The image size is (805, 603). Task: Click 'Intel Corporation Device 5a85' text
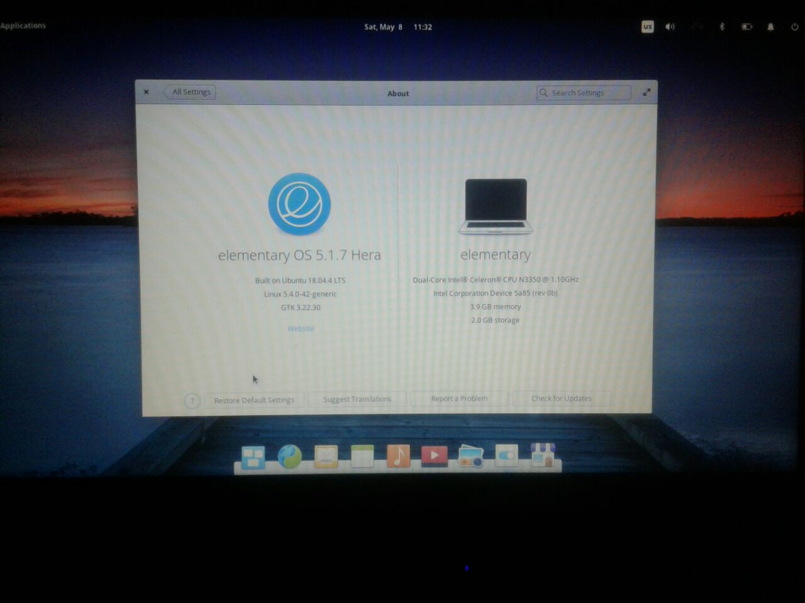point(496,293)
